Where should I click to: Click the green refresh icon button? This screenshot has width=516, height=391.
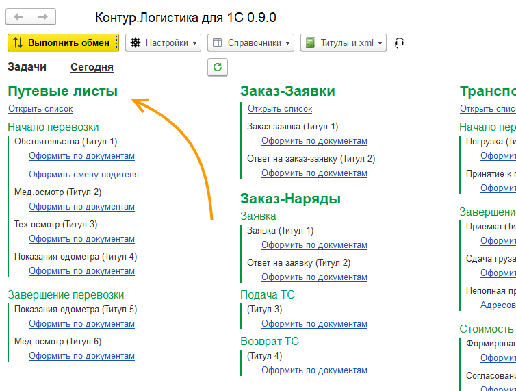point(218,67)
